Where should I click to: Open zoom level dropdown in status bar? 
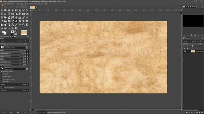[x=45, y=112]
